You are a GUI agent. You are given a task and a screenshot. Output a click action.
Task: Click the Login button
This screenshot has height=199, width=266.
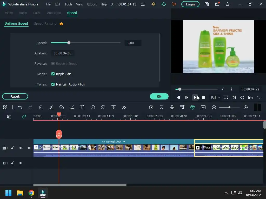click(190, 4)
